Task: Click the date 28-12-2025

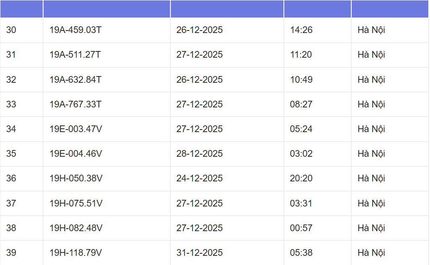Action: (199, 153)
